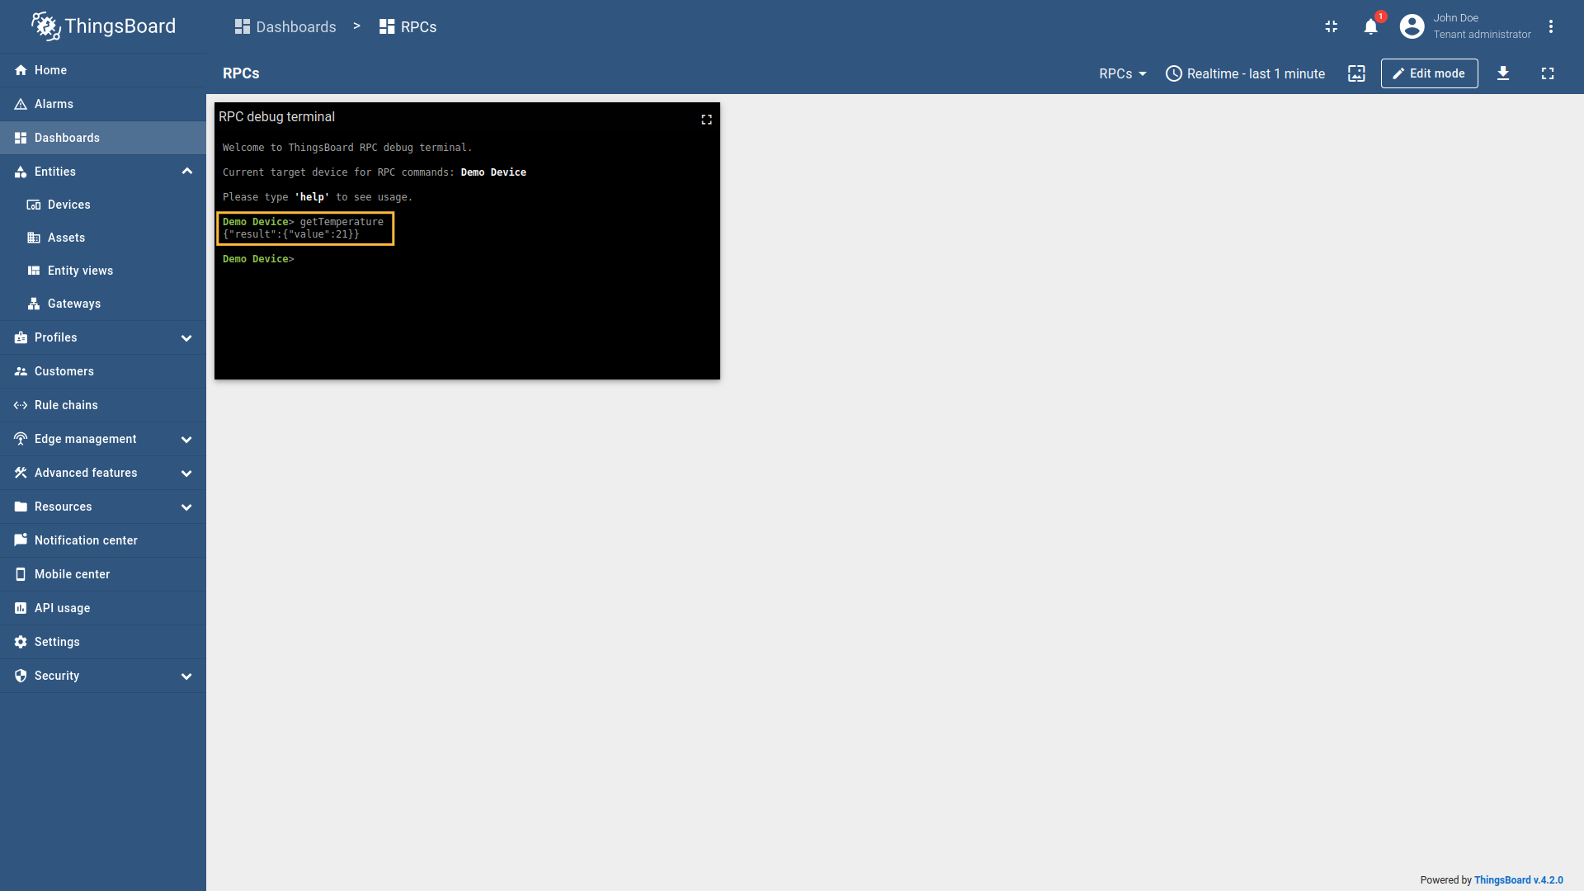This screenshot has width=1584, height=891.
Task: Expand the Advanced features section
Action: 186,473
